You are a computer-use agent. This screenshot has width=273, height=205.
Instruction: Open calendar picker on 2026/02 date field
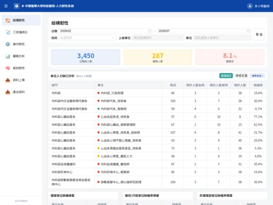(x=150, y=31)
